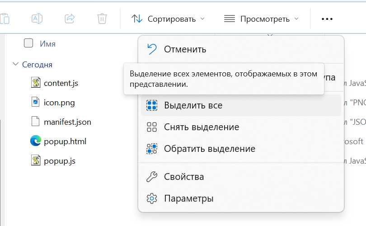Click the delete trash icon
Viewport: 366px width, 226px height.
coord(102,19)
